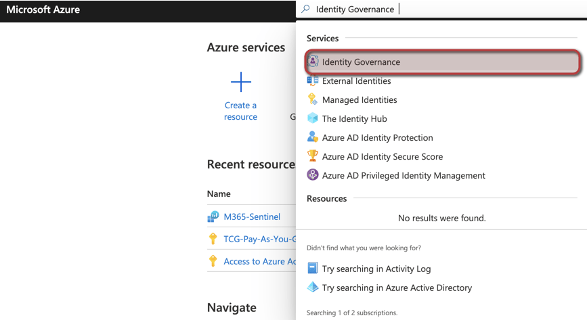Open External Identities from Services list
This screenshot has height=320, width=587.
pyautogui.click(x=356, y=81)
